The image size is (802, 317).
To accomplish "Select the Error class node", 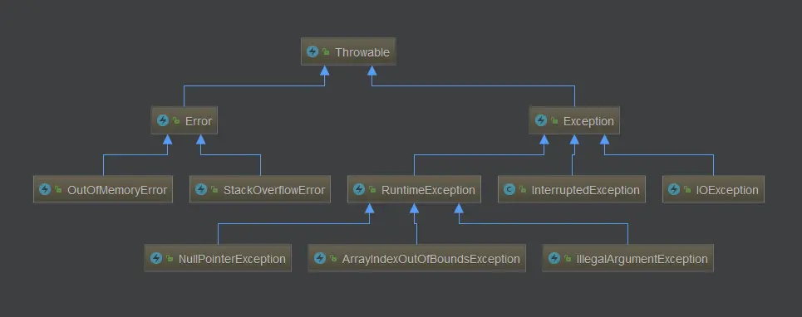I will 185,120.
